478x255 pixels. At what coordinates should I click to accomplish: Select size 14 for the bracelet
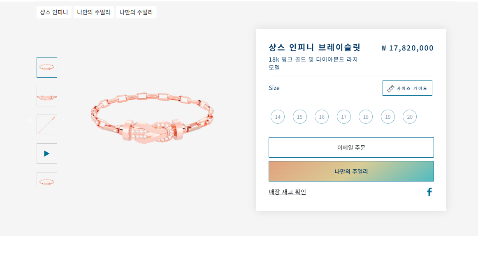click(x=278, y=117)
